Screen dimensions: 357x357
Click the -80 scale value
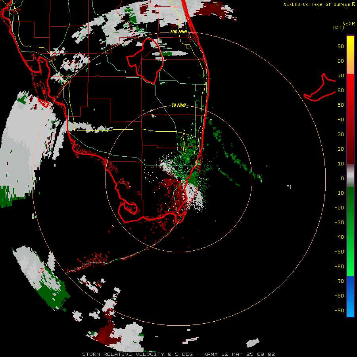[339, 296]
